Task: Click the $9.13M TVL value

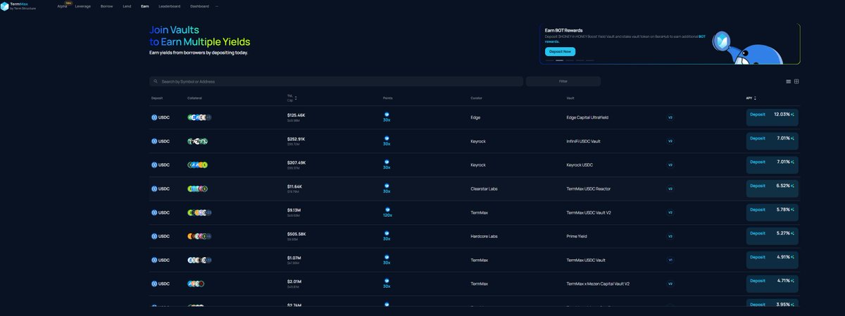Action: 294,209
